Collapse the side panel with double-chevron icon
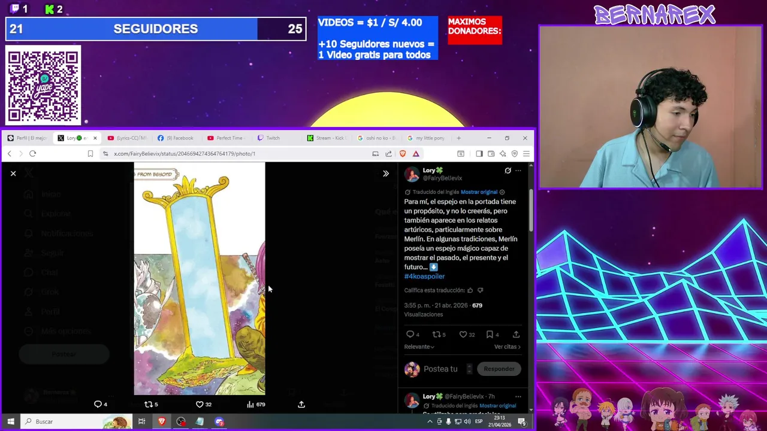The width and height of the screenshot is (767, 431). coord(386,174)
